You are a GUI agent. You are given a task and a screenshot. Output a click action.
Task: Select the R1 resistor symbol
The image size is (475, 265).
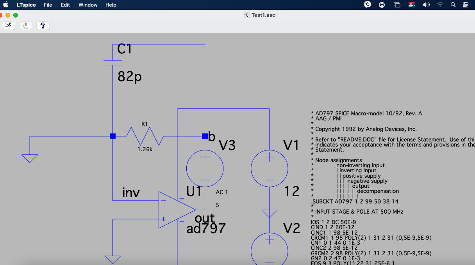point(145,136)
